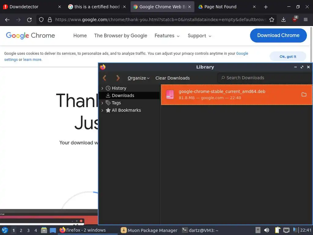Switch to the Page Not Found tab
313x235 pixels.
pyautogui.click(x=227, y=7)
